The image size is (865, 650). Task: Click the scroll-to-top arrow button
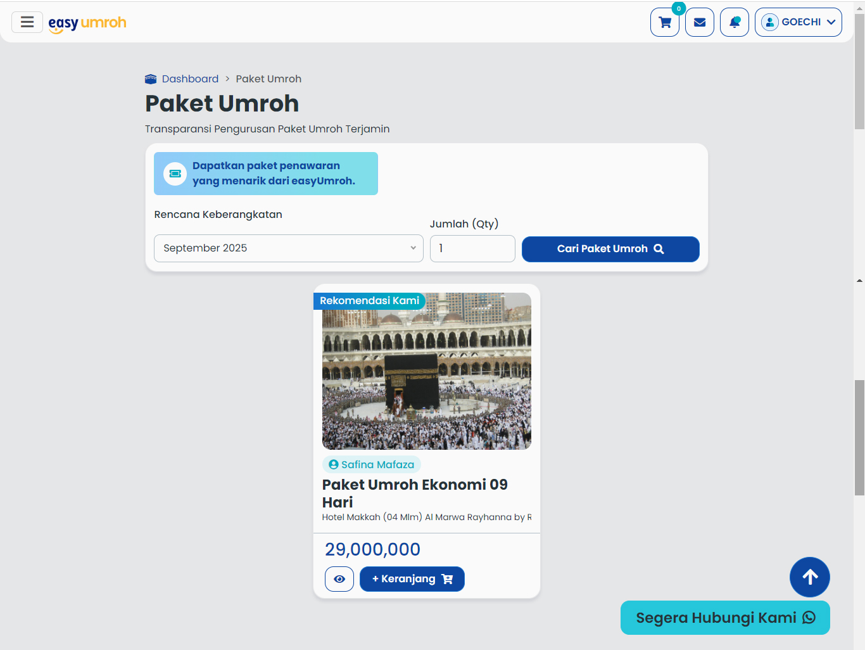[x=809, y=577]
